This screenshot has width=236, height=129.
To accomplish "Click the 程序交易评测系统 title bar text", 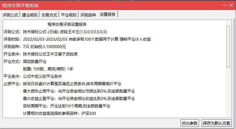I will click(20, 5).
